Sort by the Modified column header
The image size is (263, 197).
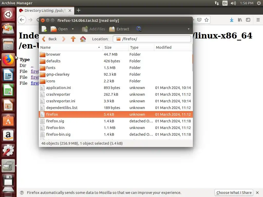coord(173,47)
